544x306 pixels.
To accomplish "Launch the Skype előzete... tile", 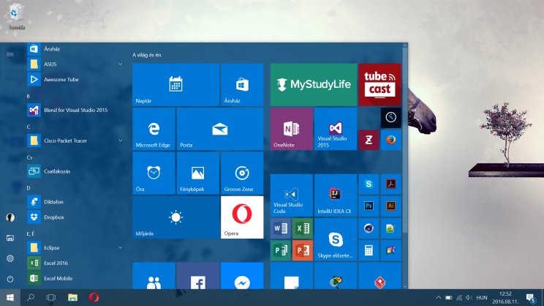I will [335, 239].
